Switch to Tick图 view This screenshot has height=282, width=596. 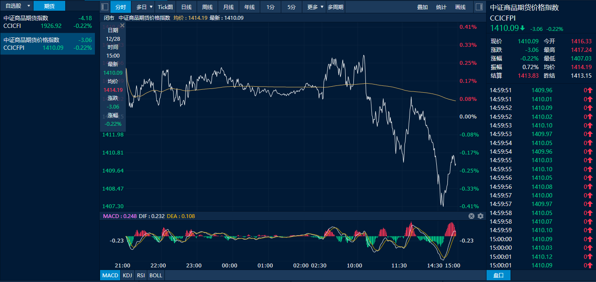(x=165, y=7)
